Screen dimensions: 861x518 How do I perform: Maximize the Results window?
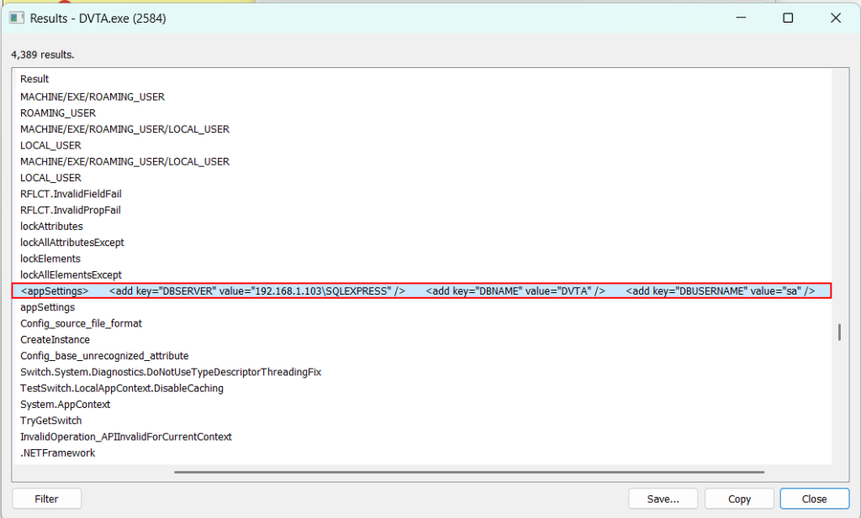[788, 18]
